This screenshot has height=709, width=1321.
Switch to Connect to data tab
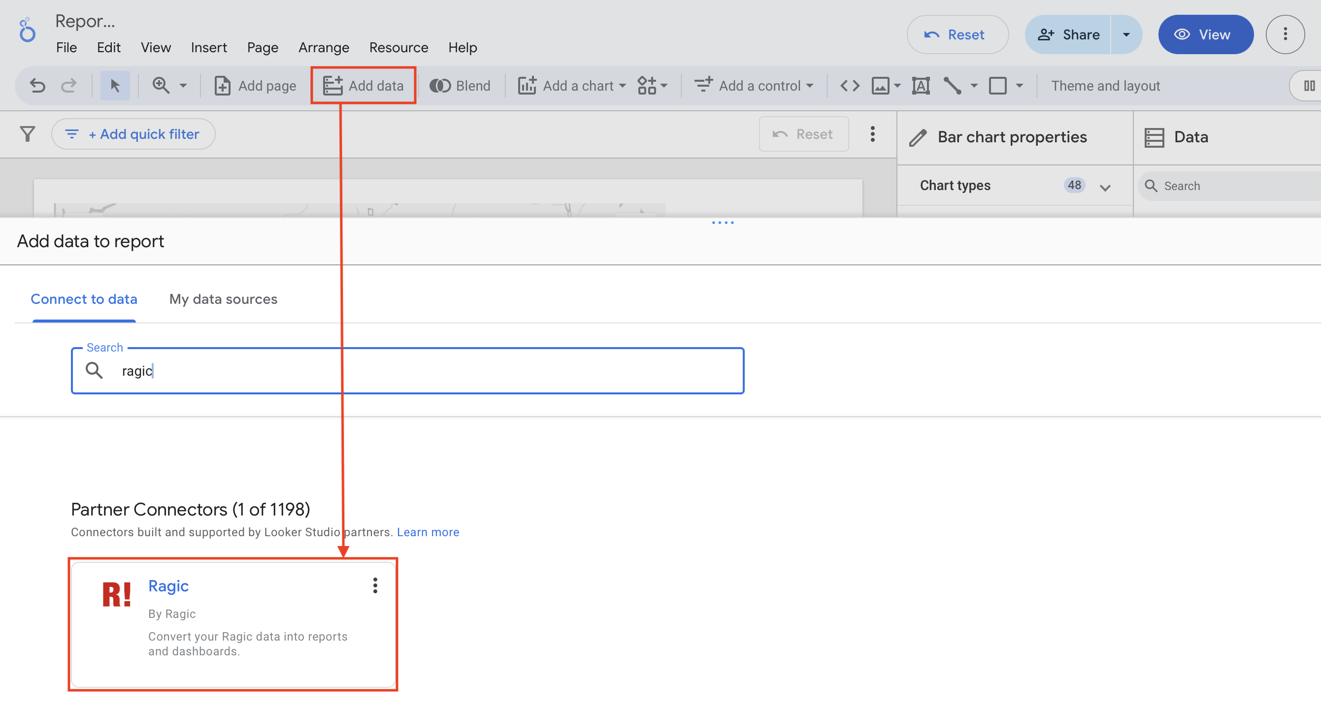point(84,299)
